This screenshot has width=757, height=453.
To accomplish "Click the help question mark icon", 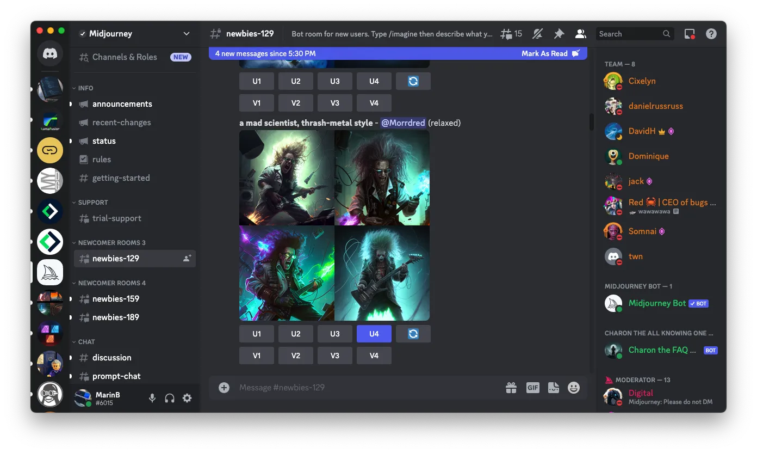I will (711, 34).
